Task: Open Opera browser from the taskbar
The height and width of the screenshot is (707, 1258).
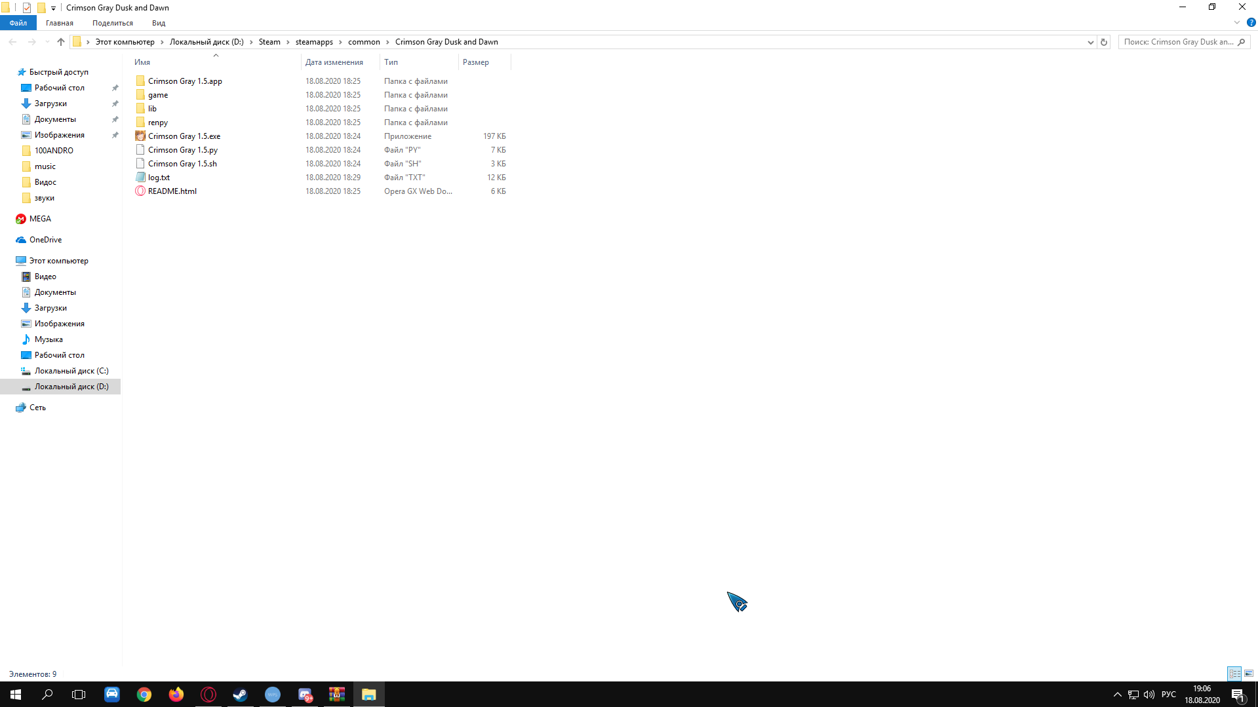Action: coord(208,695)
